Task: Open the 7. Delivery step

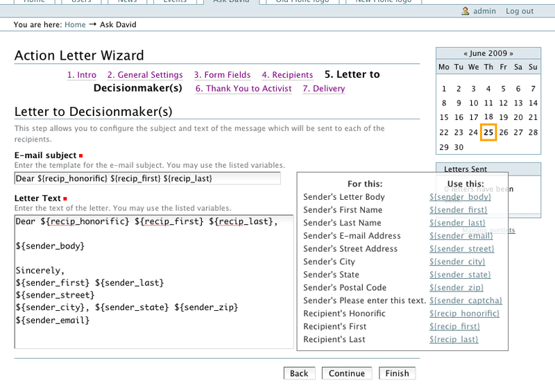Action: (x=323, y=89)
